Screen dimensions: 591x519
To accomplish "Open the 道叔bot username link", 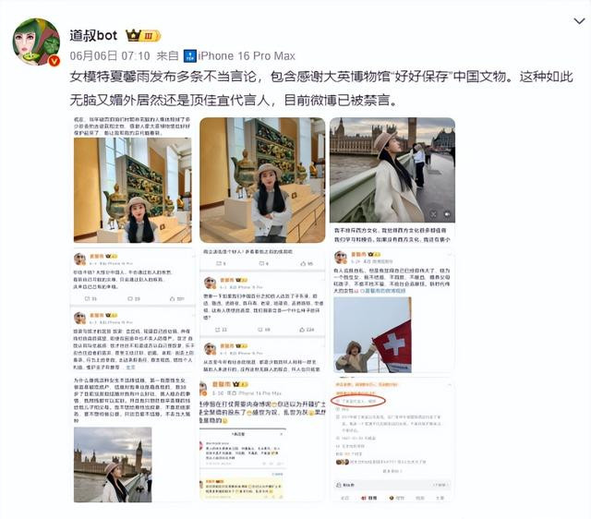I will (x=93, y=35).
